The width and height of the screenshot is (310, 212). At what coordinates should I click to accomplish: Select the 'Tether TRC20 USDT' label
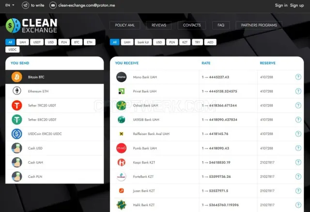(42, 106)
